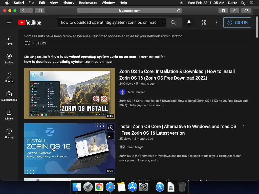Open Library in the sidebar

[x=9, y=115]
